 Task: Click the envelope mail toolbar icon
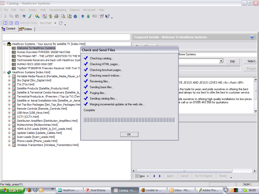click(94, 16)
